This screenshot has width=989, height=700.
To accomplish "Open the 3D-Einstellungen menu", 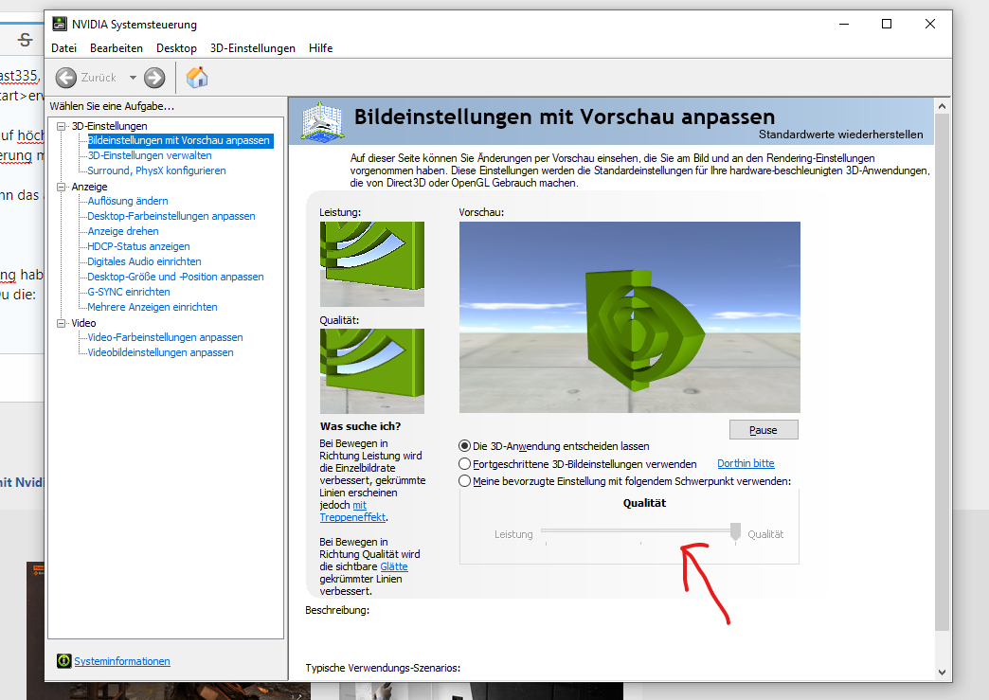I will coord(252,48).
